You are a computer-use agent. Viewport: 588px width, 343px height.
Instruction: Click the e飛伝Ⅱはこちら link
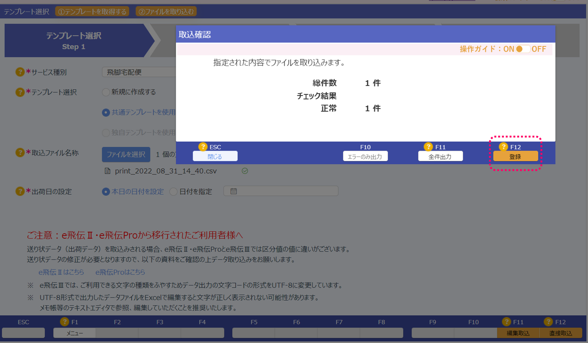coord(61,272)
